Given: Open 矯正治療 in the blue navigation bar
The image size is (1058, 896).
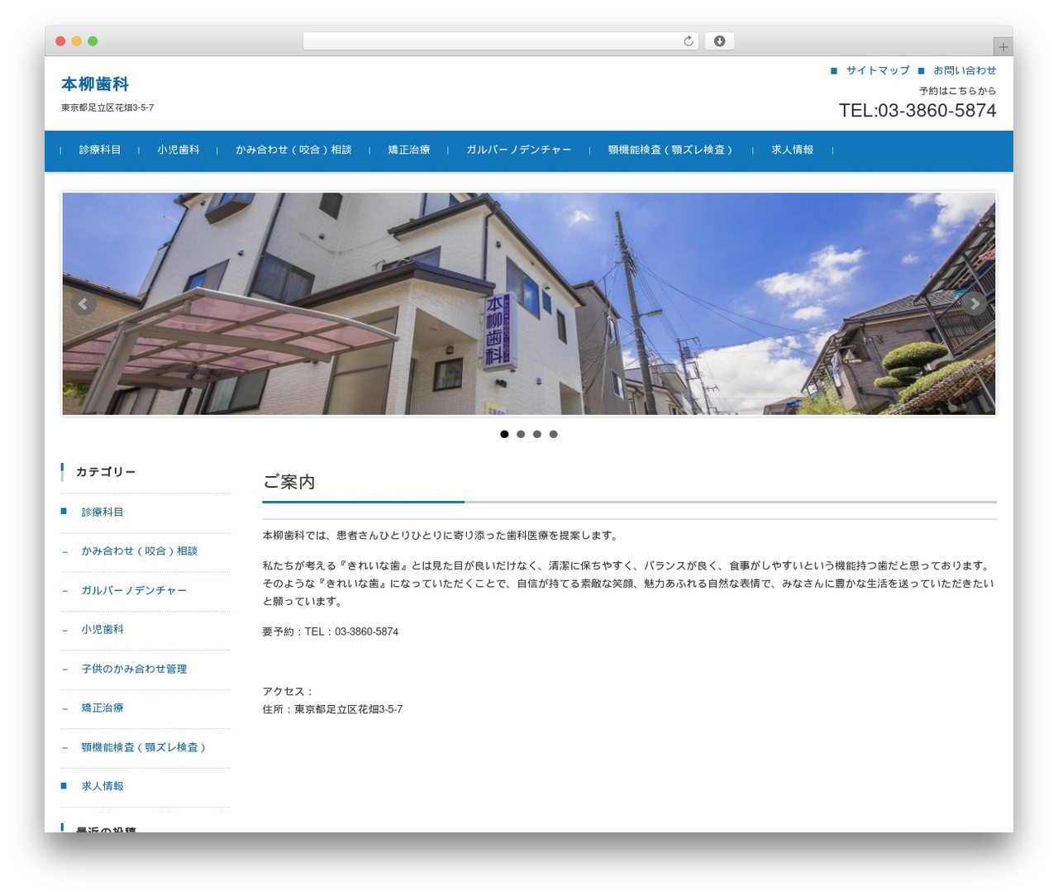Looking at the screenshot, I should 409,150.
